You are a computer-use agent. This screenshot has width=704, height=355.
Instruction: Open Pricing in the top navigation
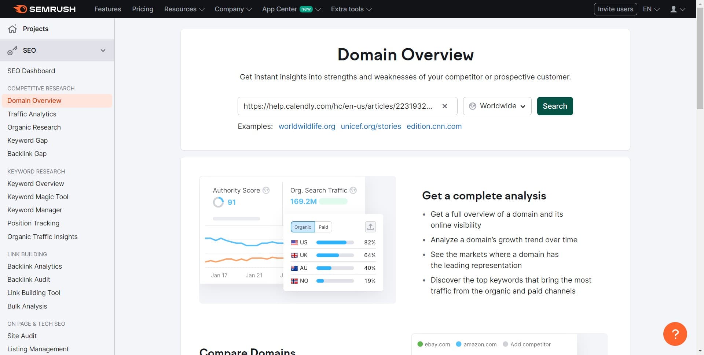(143, 9)
